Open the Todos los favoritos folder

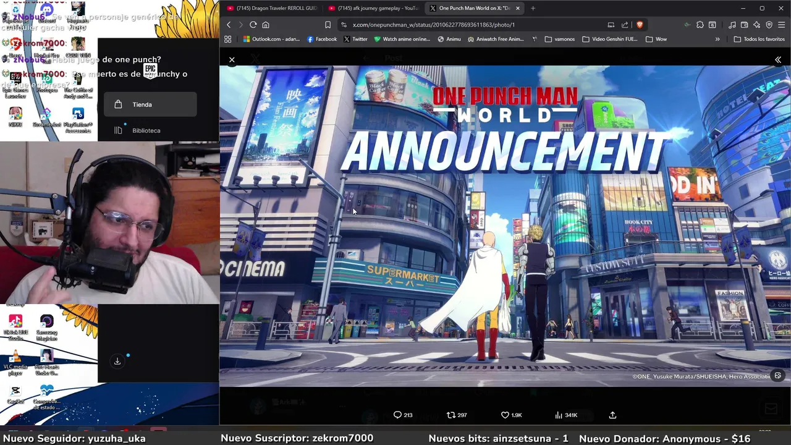pyautogui.click(x=759, y=39)
